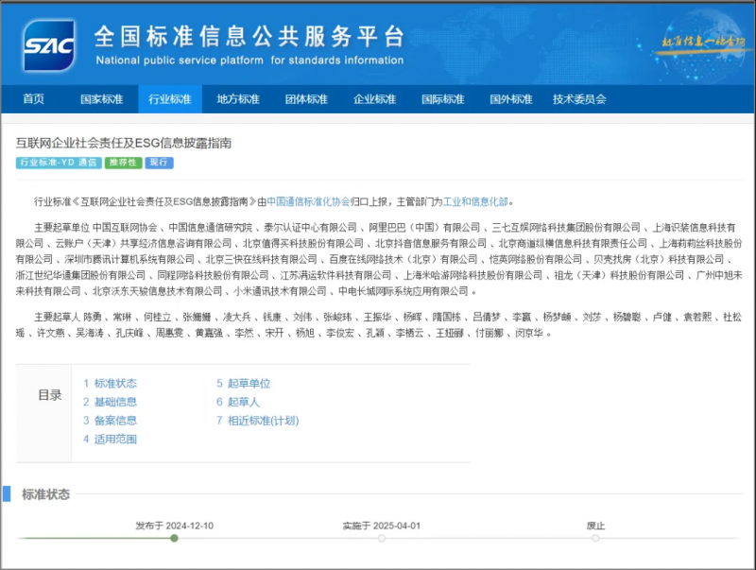Click the 发布于 2024-12-10 date text
The width and height of the screenshot is (756, 570).
174,526
